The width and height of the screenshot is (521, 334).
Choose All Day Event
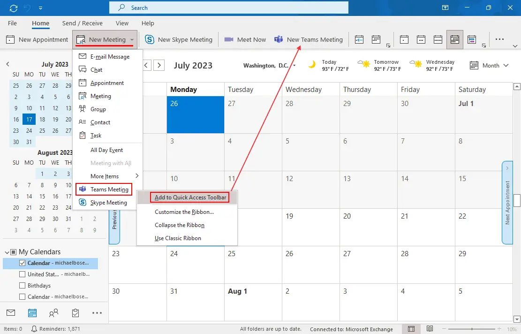(108, 150)
